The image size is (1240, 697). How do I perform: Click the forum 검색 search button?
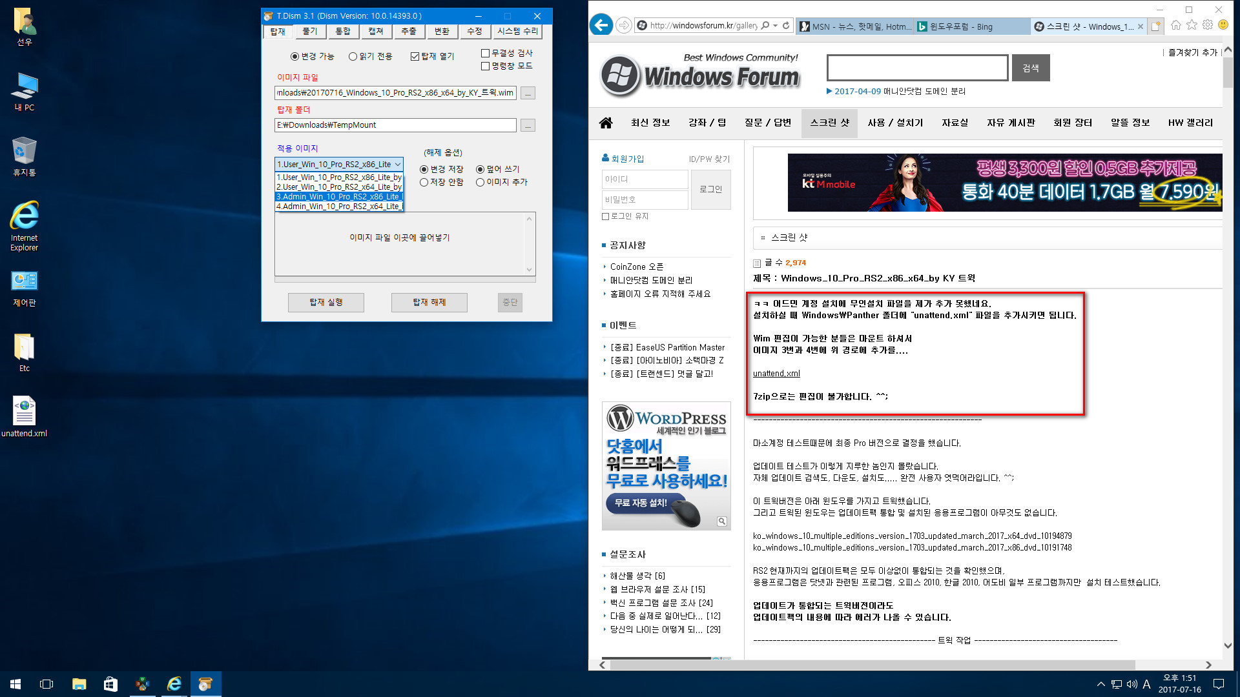[x=1031, y=68]
